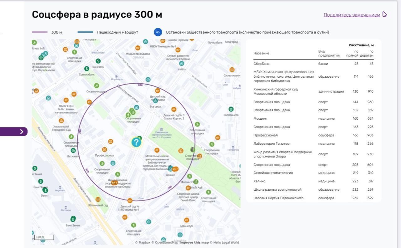Click the Спортплощадка green runner marker
Image resolution: width=401 pixels, height=248 pixels.
tap(96, 85)
